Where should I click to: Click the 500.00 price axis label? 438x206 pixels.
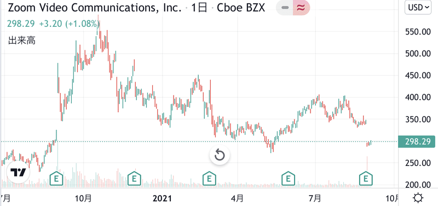pos(418,53)
